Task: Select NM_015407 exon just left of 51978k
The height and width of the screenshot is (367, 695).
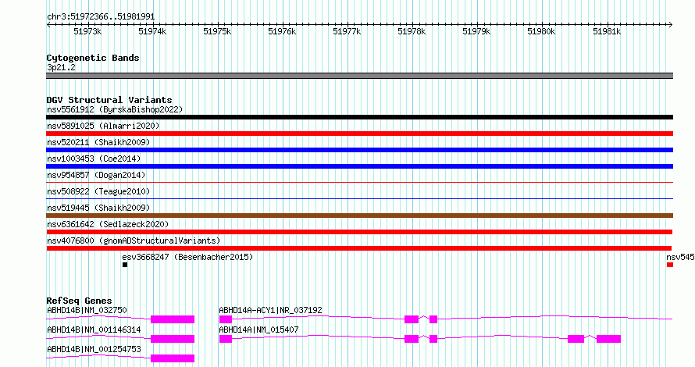Action: 412,339
